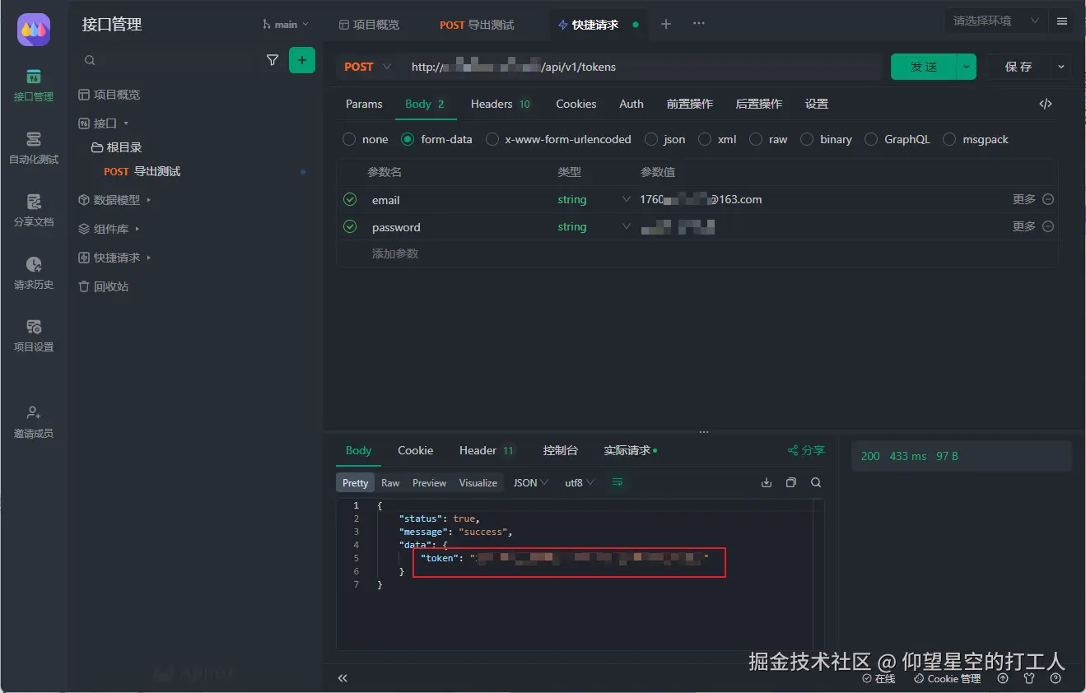
Task: Toggle word wrap in the response viewer
Action: click(618, 482)
